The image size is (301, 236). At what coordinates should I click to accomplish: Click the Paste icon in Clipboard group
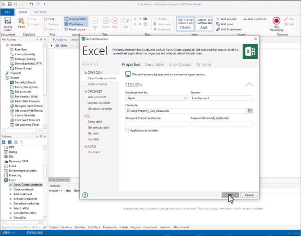pos(21,23)
